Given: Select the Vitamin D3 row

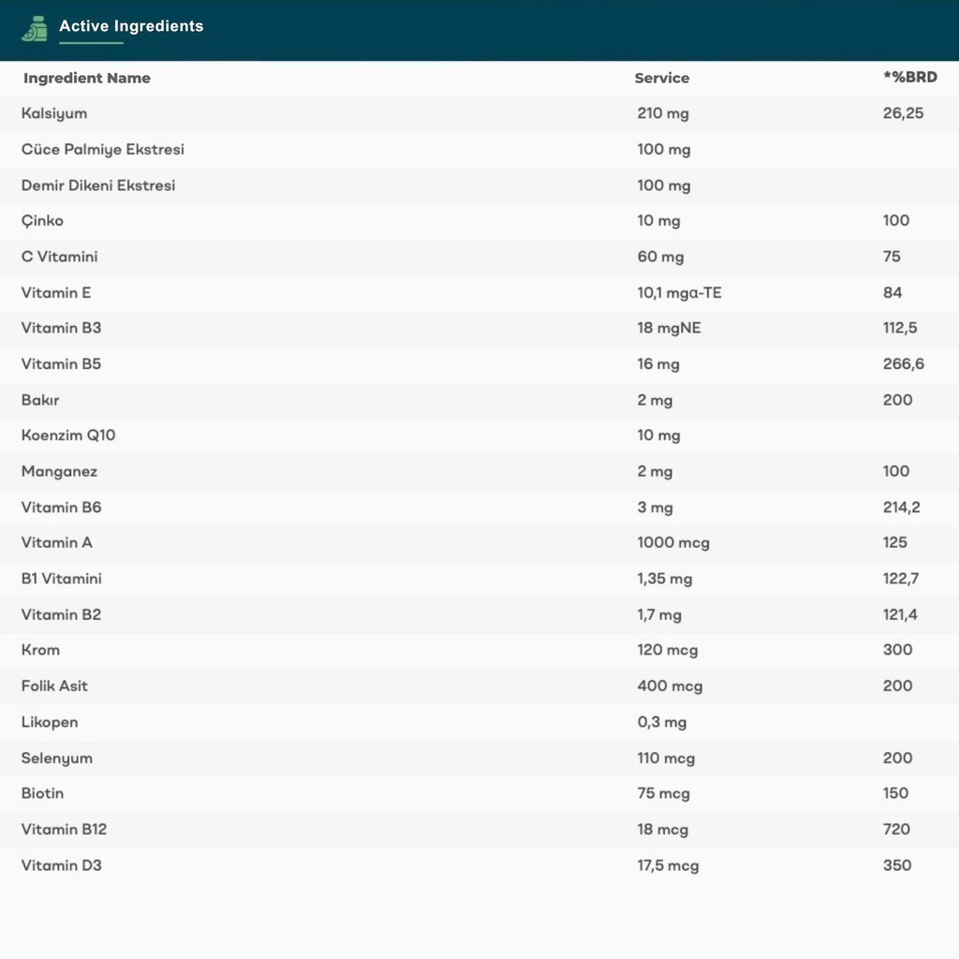Looking at the screenshot, I should 479,866.
